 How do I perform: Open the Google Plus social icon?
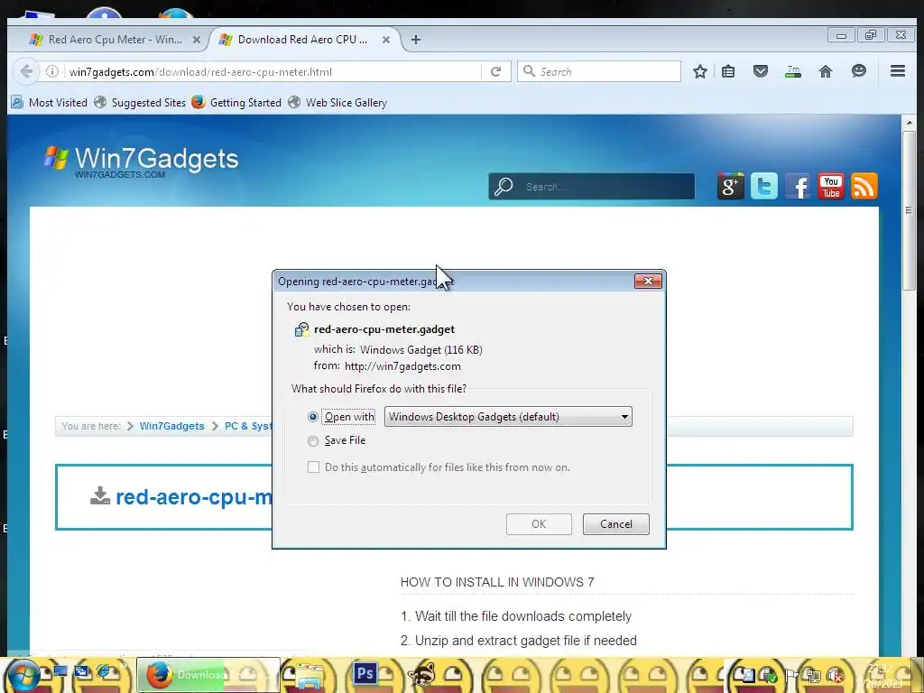[730, 186]
